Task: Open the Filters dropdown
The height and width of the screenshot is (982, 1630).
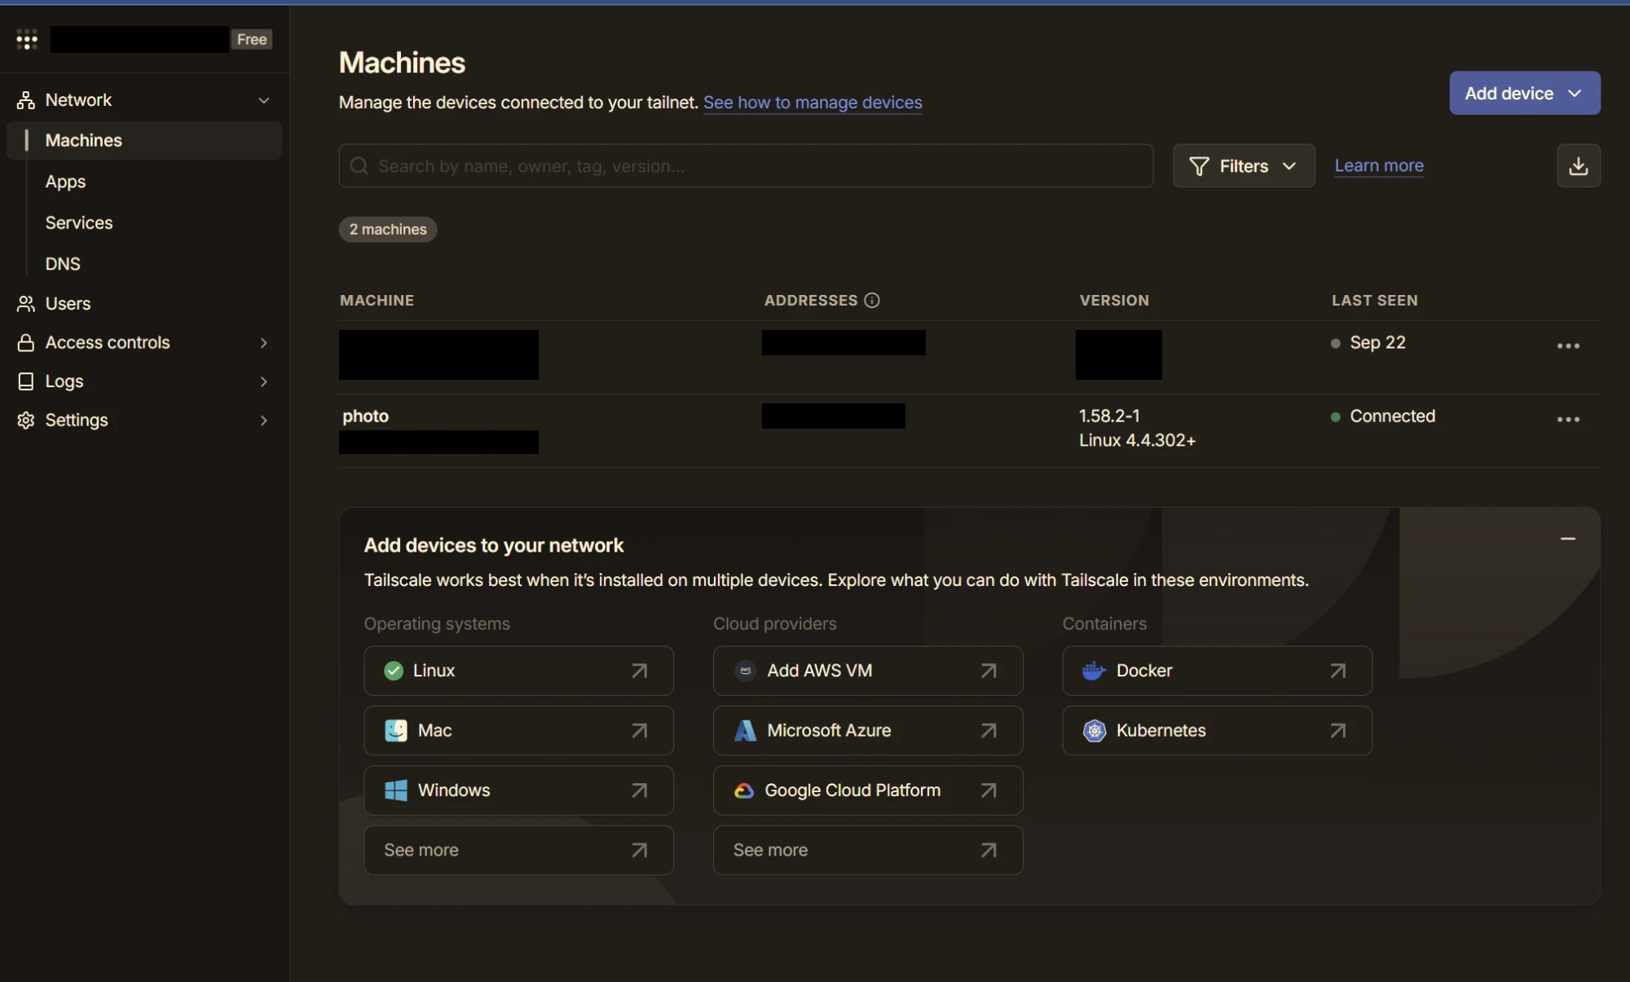Action: coord(1244,166)
